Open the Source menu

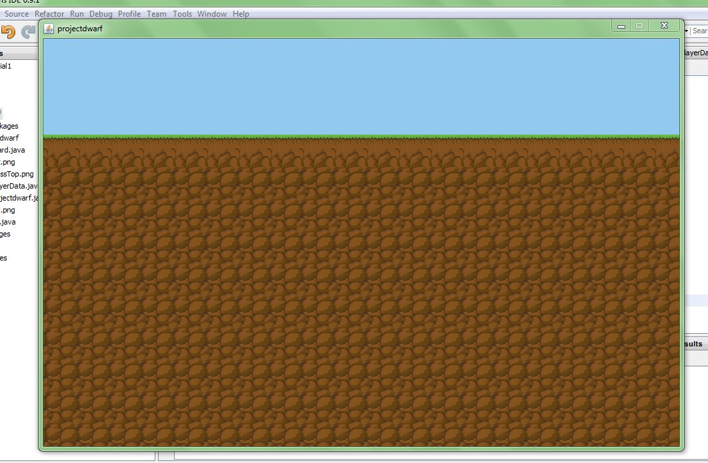17,14
